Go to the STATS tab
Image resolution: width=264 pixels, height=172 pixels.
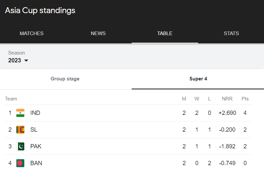coord(231,33)
